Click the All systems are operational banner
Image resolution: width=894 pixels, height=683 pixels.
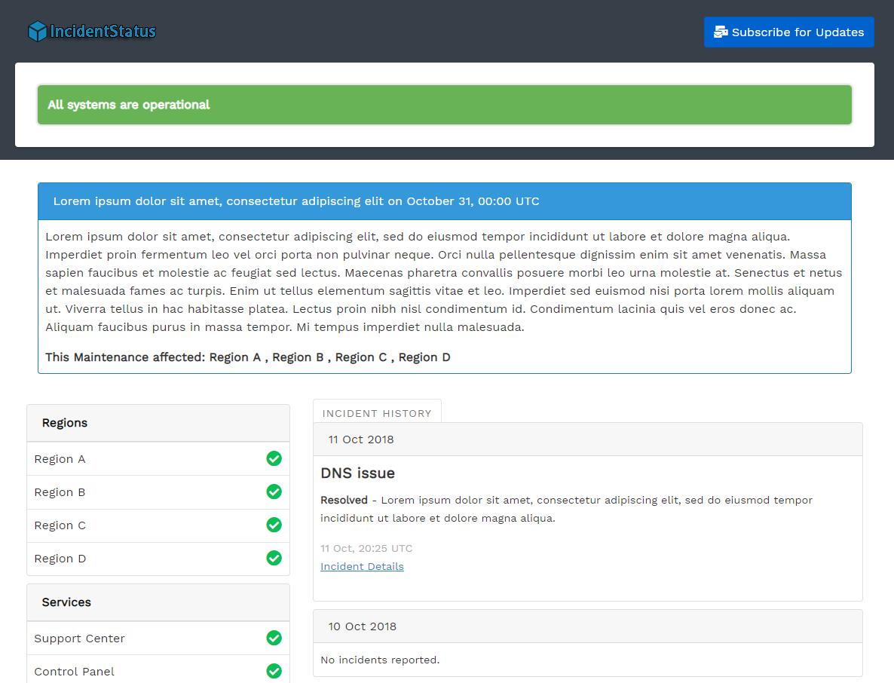pos(445,105)
